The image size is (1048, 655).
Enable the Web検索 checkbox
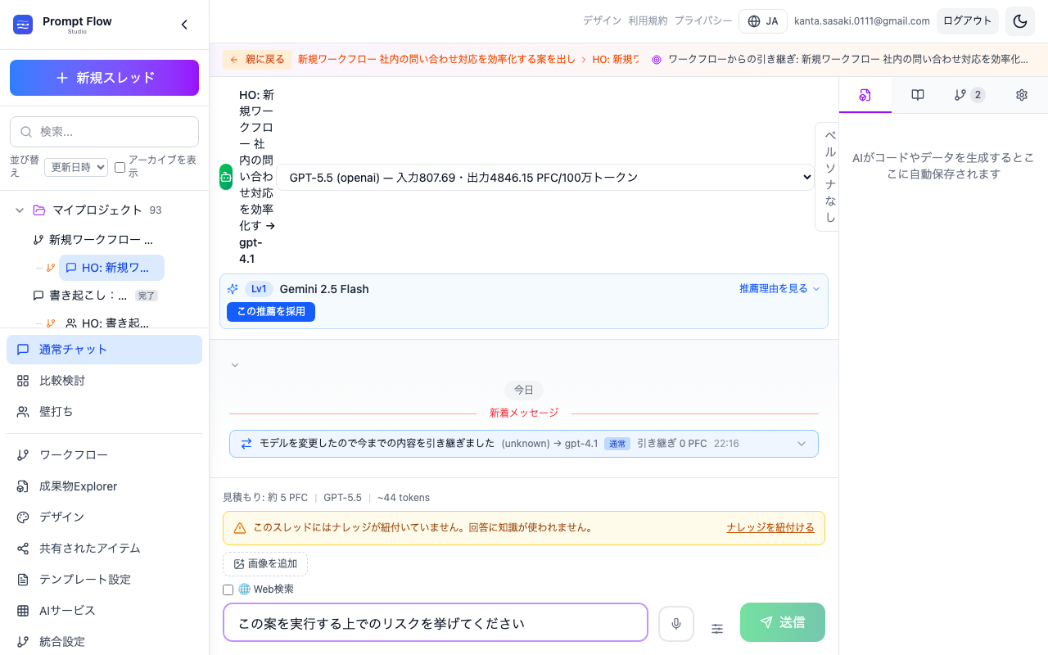pos(228,589)
